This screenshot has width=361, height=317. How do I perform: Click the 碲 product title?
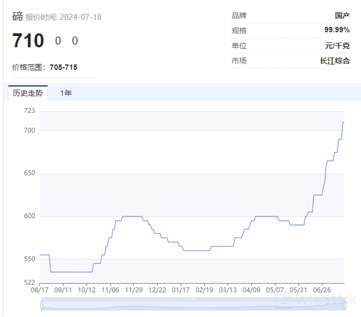coord(18,16)
